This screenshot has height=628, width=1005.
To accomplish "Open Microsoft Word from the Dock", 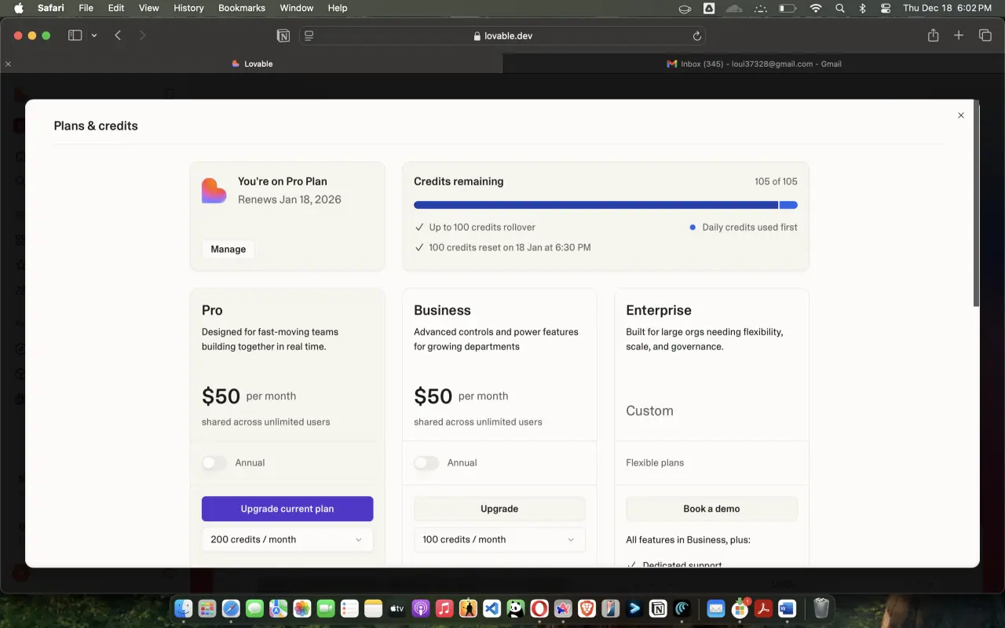I will 787,608.
